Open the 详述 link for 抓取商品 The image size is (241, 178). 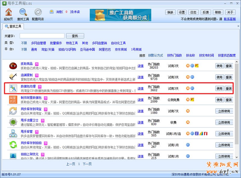(140, 65)
